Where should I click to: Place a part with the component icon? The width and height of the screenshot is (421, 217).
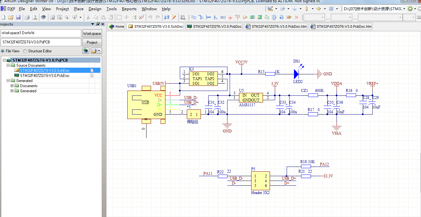pyautogui.click(x=245, y=17)
